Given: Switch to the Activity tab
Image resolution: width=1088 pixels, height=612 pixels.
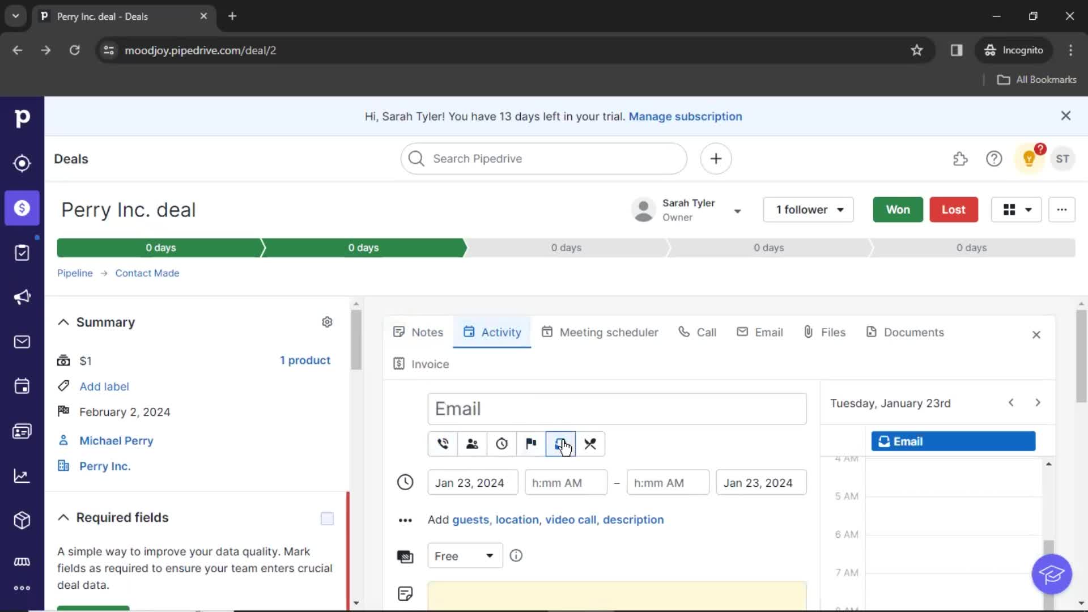Looking at the screenshot, I should click(492, 332).
